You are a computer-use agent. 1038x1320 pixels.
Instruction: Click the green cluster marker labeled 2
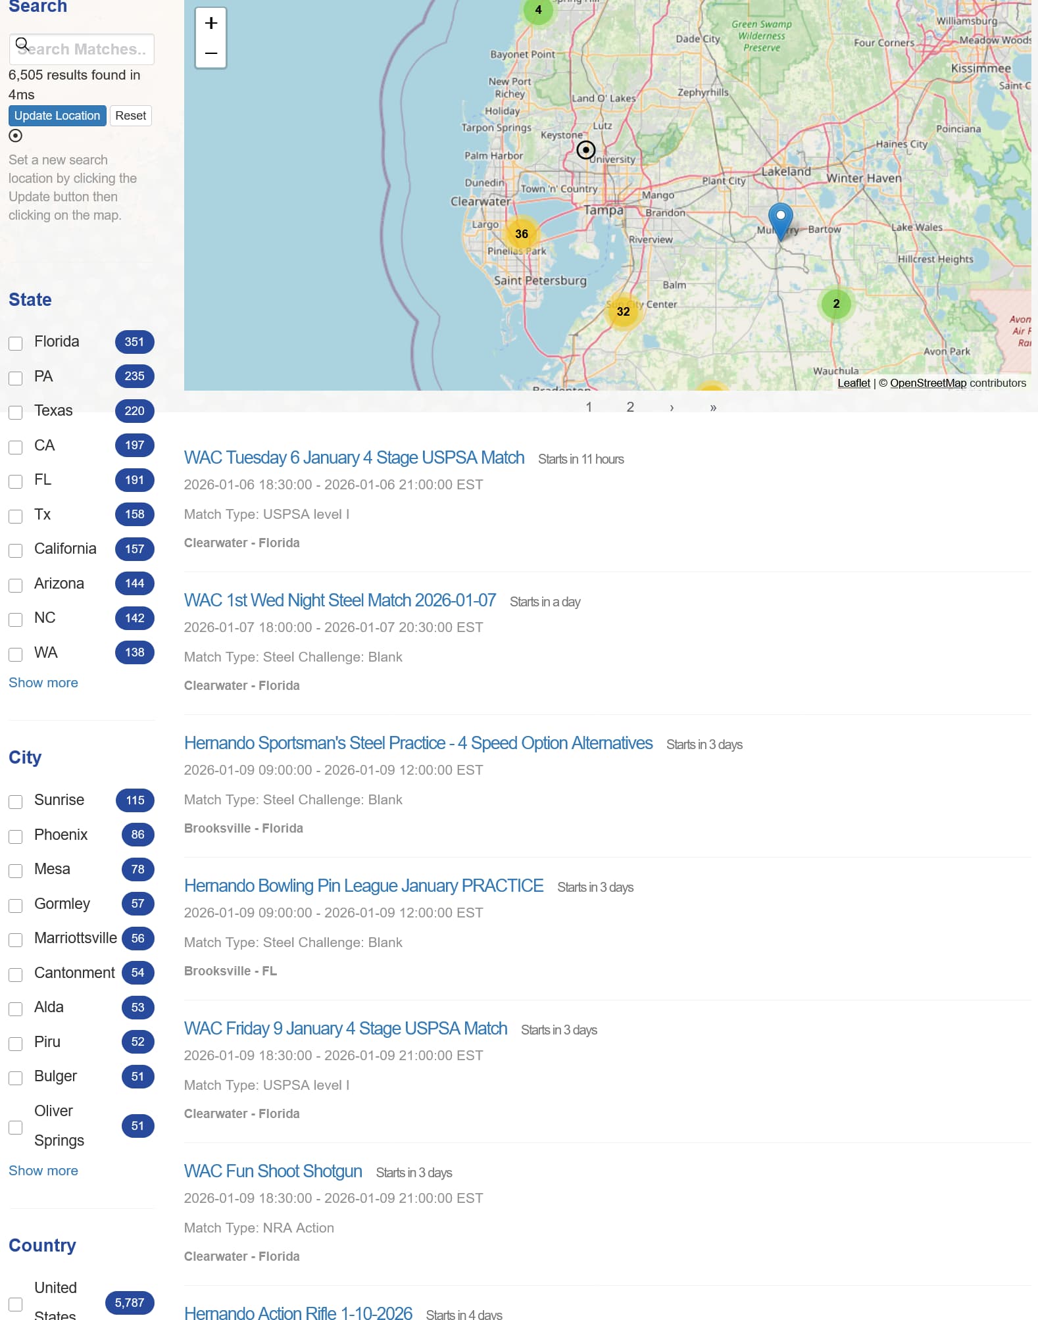(835, 304)
